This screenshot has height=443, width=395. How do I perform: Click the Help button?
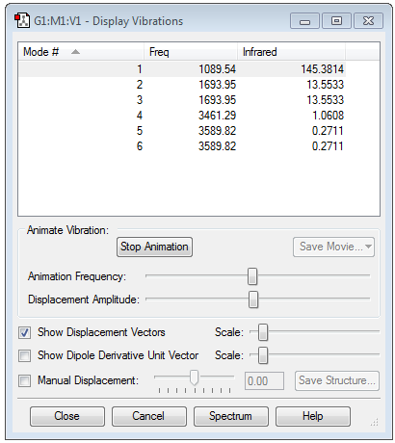313,416
